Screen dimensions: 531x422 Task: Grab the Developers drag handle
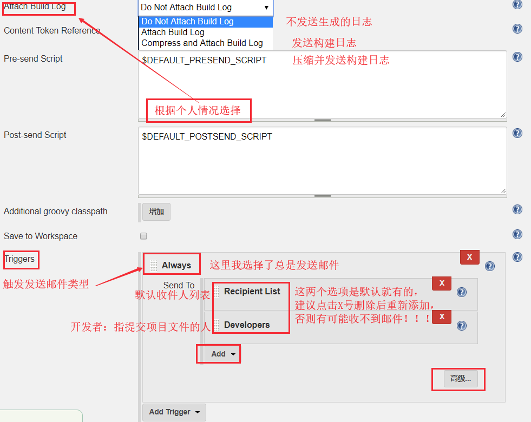(217, 325)
